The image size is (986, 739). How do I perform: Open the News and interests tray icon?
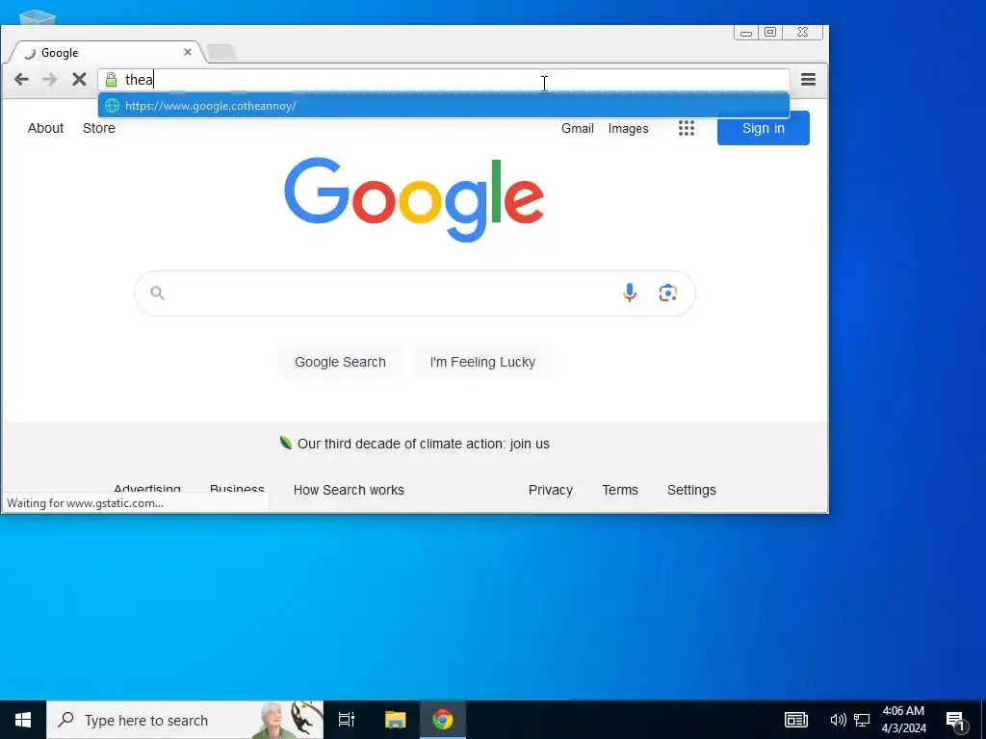[795, 720]
